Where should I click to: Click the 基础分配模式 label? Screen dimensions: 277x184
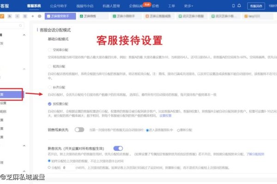coord(58,39)
